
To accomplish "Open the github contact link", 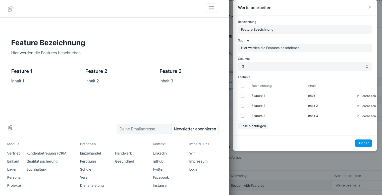I will (x=158, y=161).
